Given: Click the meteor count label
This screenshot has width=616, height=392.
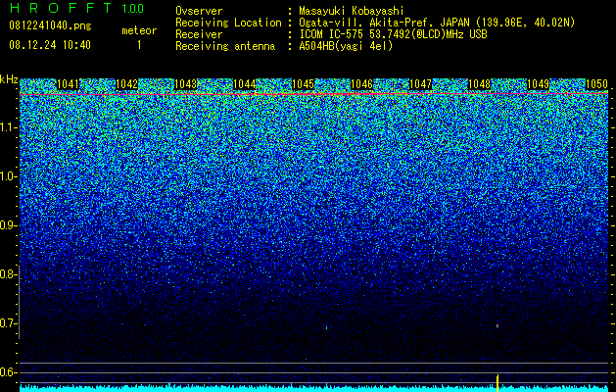Looking at the screenshot, I should [139, 30].
